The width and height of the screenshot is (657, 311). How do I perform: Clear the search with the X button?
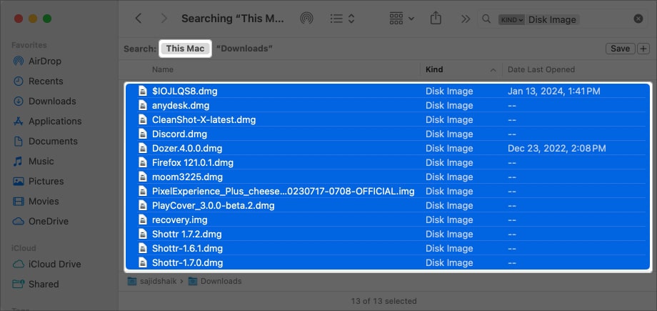click(638, 19)
